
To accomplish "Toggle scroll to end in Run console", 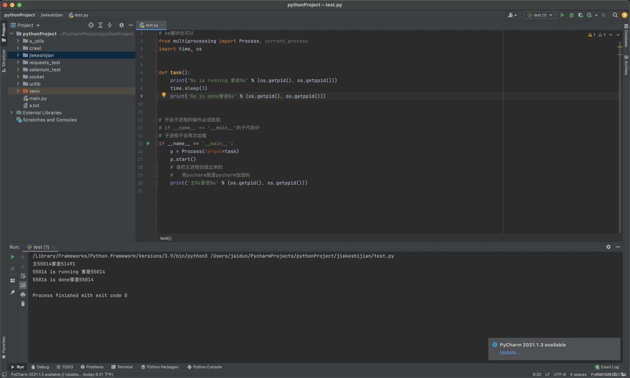I will click(x=23, y=285).
